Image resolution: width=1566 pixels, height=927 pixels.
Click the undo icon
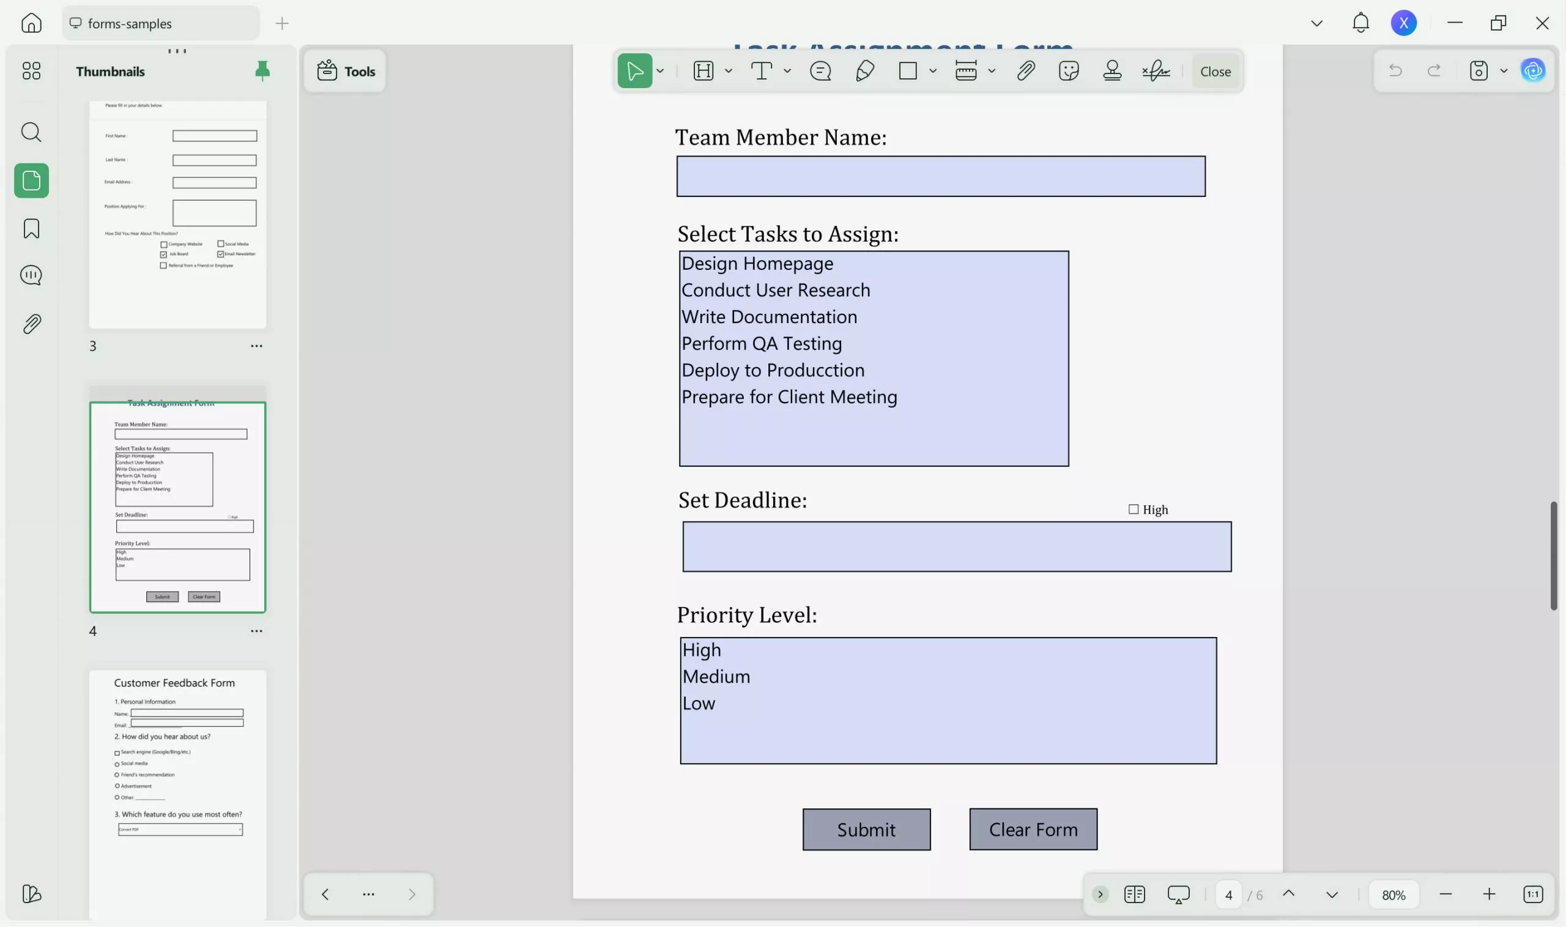1396,70
